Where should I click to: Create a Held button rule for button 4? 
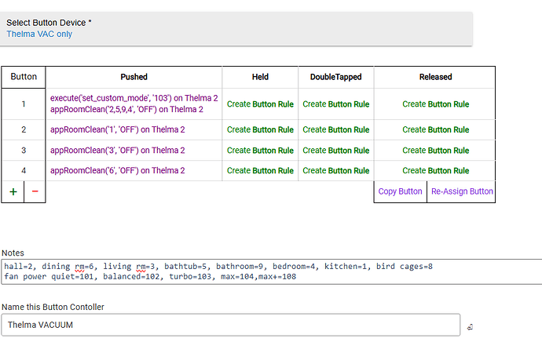click(x=260, y=170)
